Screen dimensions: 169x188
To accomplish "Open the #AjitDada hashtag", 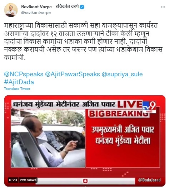I will (x=19, y=82).
